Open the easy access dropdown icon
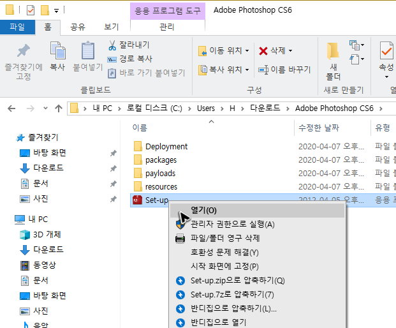Image resolution: width=396 pixels, height=328 pixels. (356, 59)
